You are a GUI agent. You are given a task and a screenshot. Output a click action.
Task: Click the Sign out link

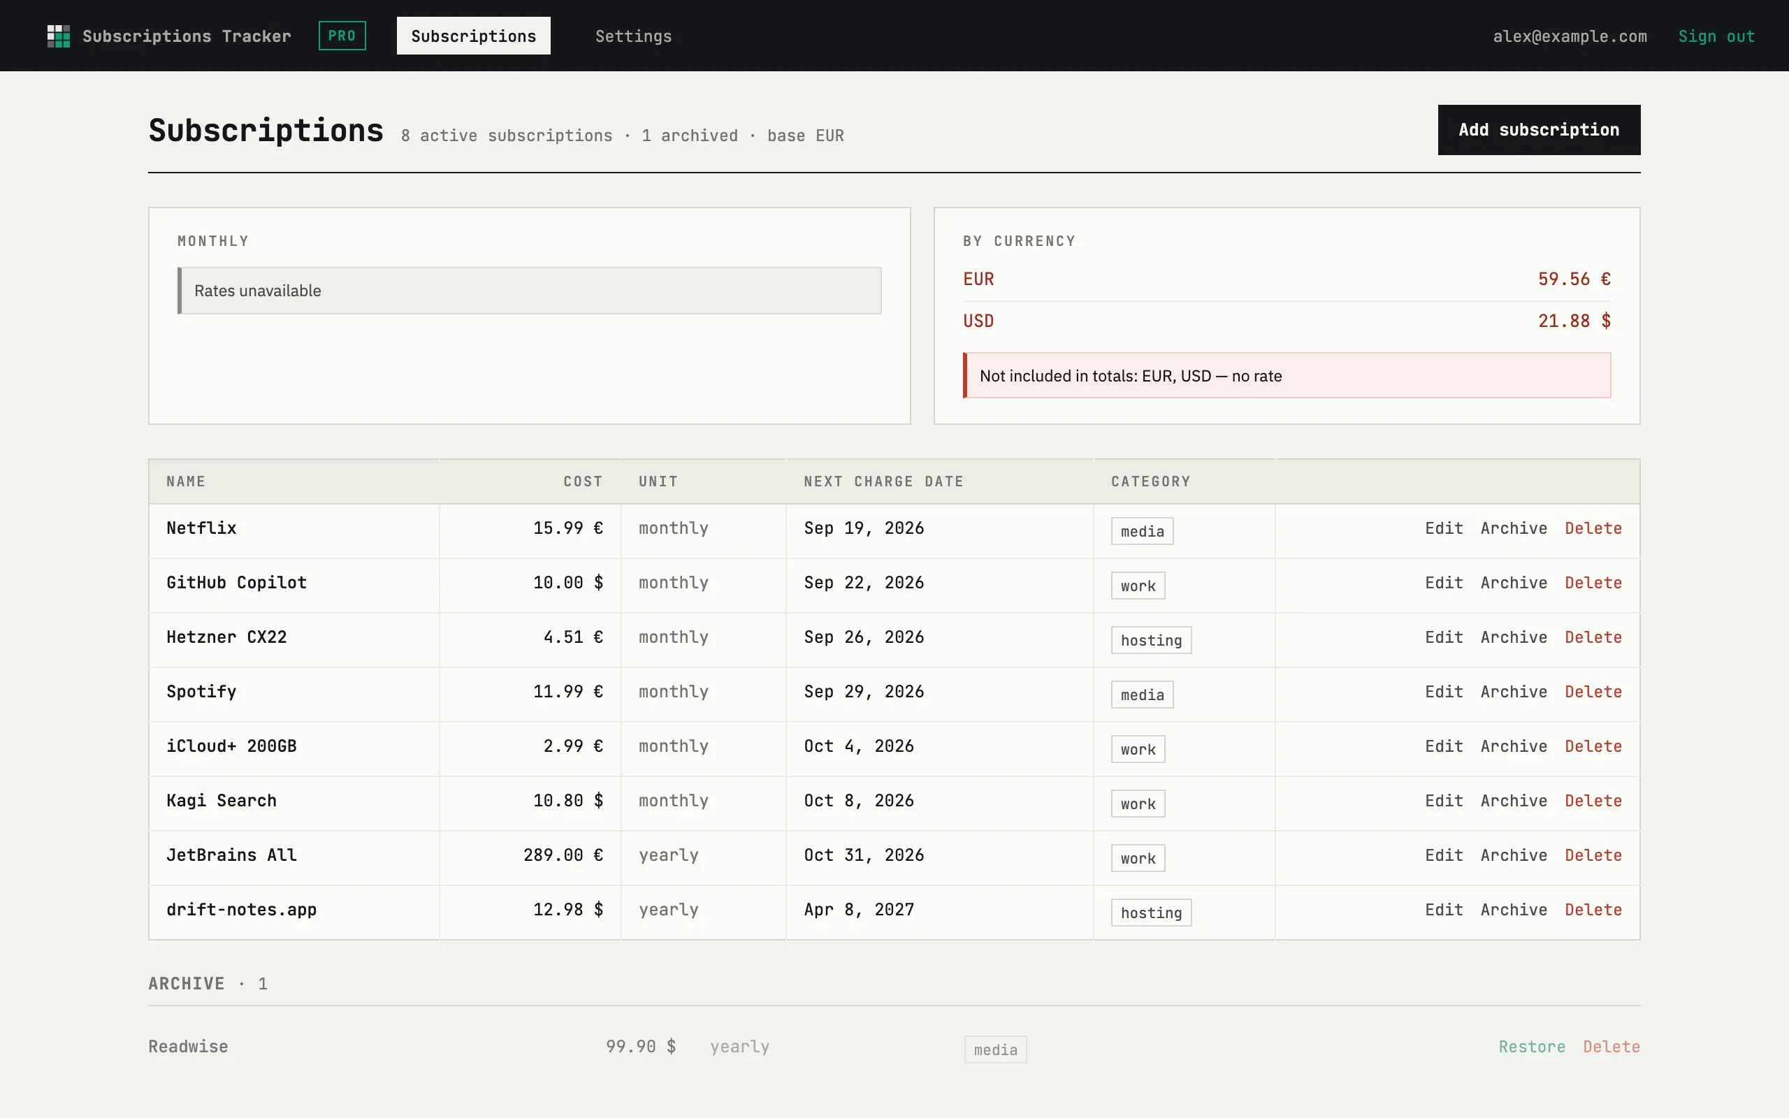[1716, 36]
